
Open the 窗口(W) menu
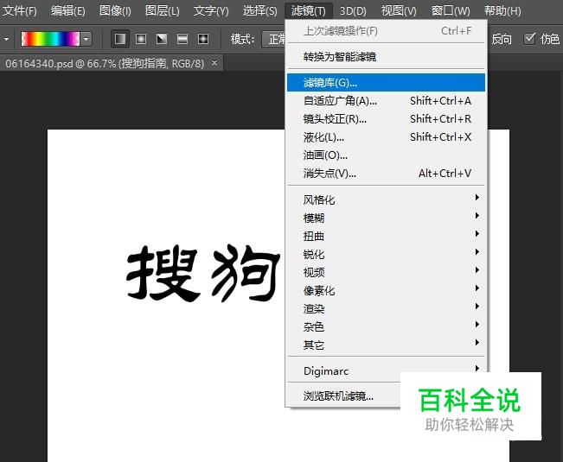click(x=451, y=10)
